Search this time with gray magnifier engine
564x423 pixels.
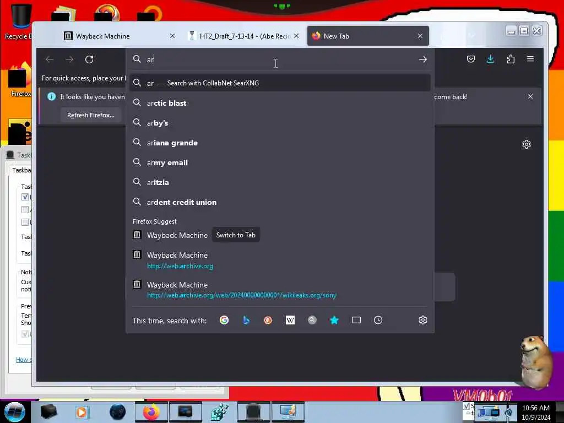312,320
